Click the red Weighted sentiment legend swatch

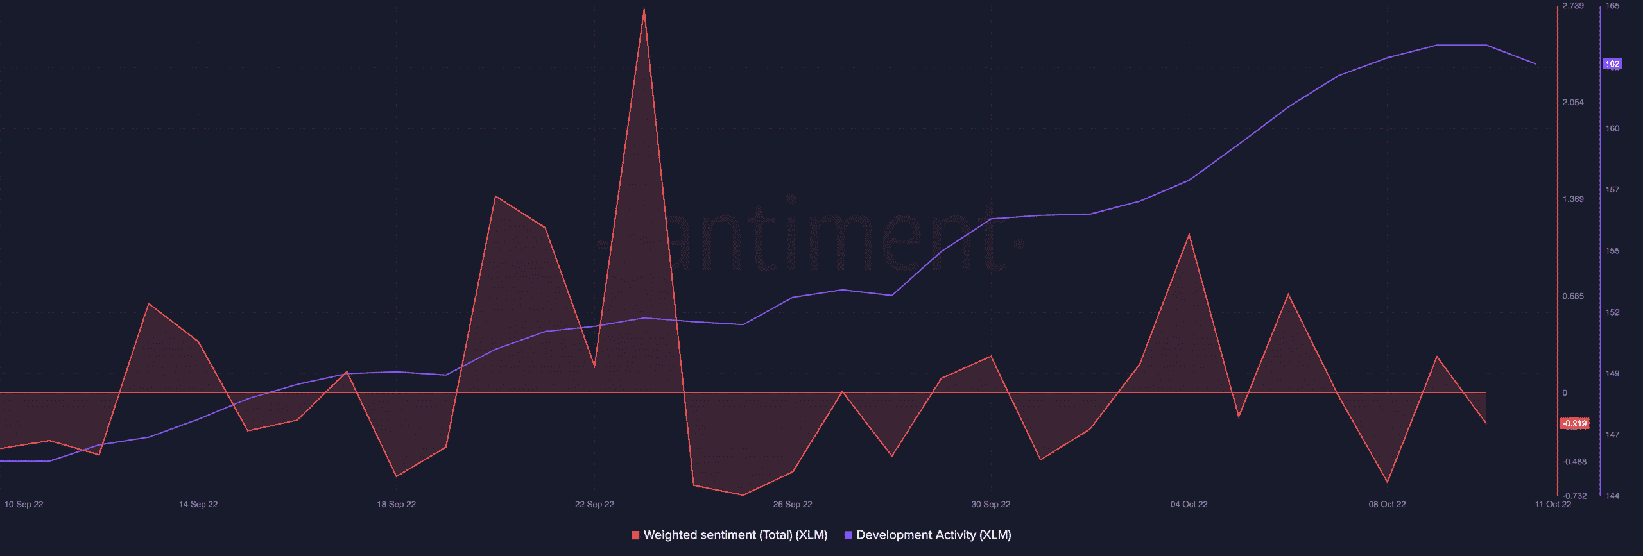click(635, 535)
